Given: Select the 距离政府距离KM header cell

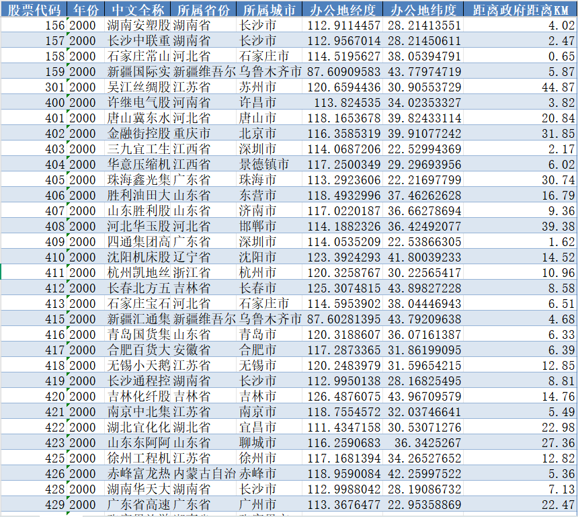Looking at the screenshot, I should [x=520, y=10].
